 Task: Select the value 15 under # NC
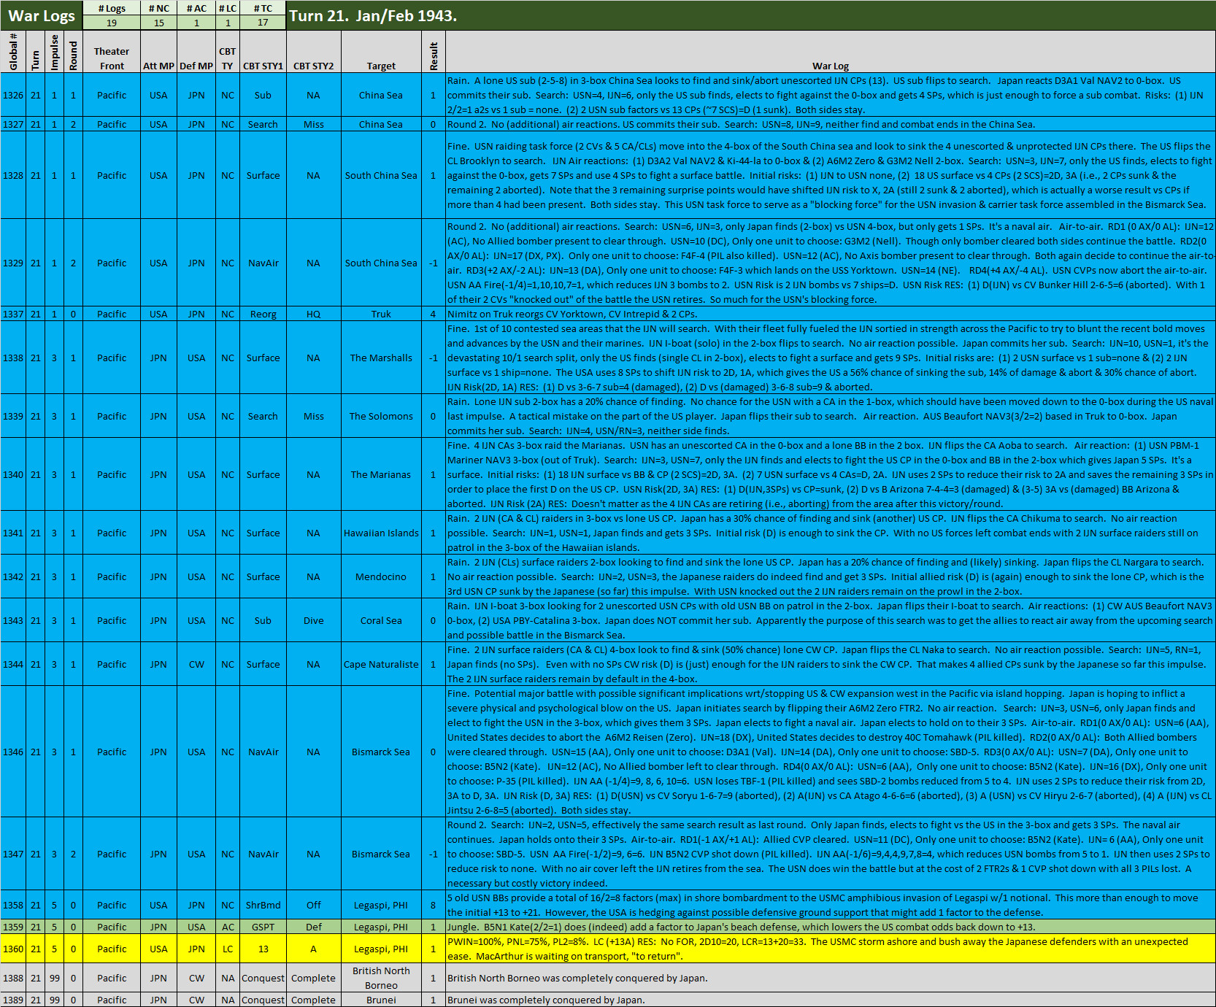[158, 23]
